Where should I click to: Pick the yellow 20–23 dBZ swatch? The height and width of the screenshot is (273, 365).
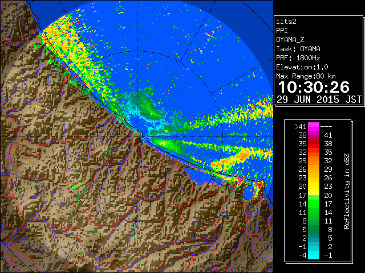(314, 187)
